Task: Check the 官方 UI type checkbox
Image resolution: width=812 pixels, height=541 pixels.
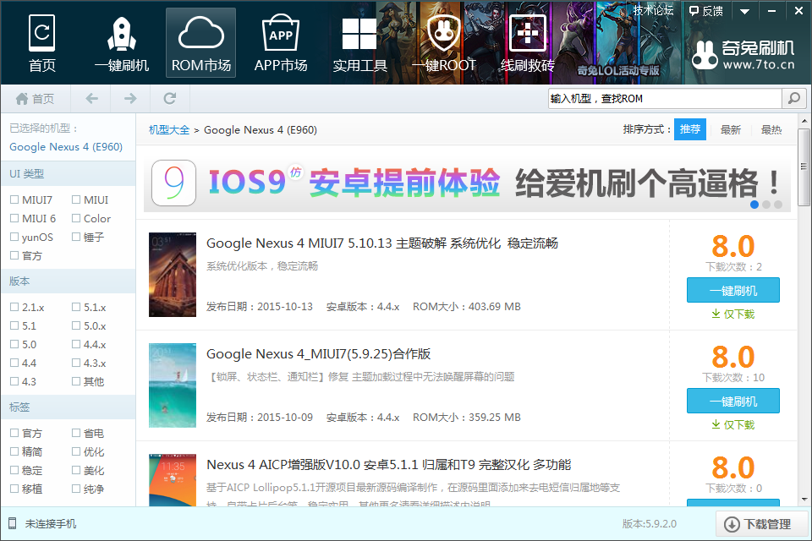Action: (x=14, y=256)
